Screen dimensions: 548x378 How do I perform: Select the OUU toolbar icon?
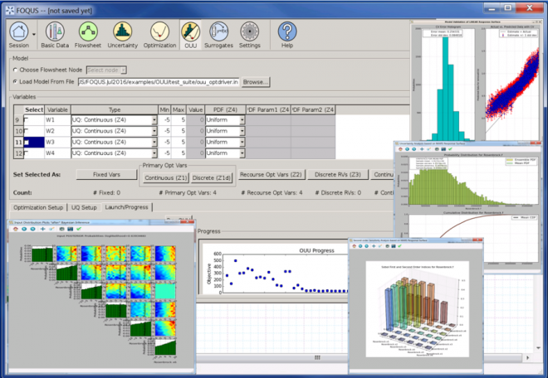(x=190, y=35)
